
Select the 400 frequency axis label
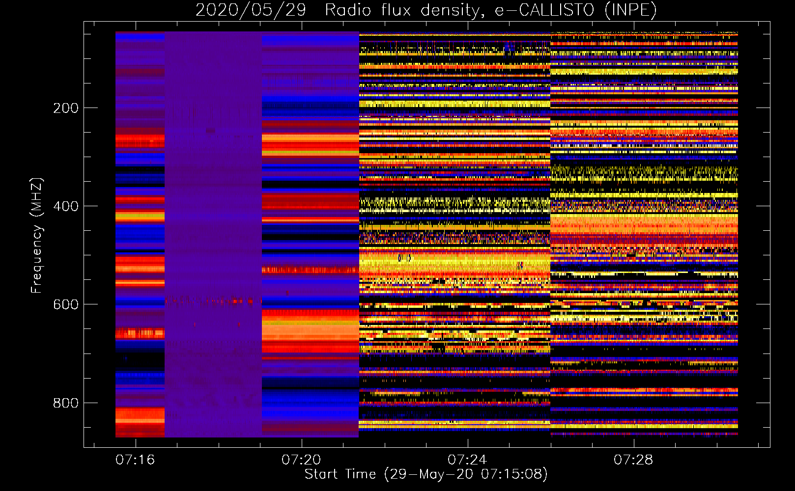tap(66, 206)
